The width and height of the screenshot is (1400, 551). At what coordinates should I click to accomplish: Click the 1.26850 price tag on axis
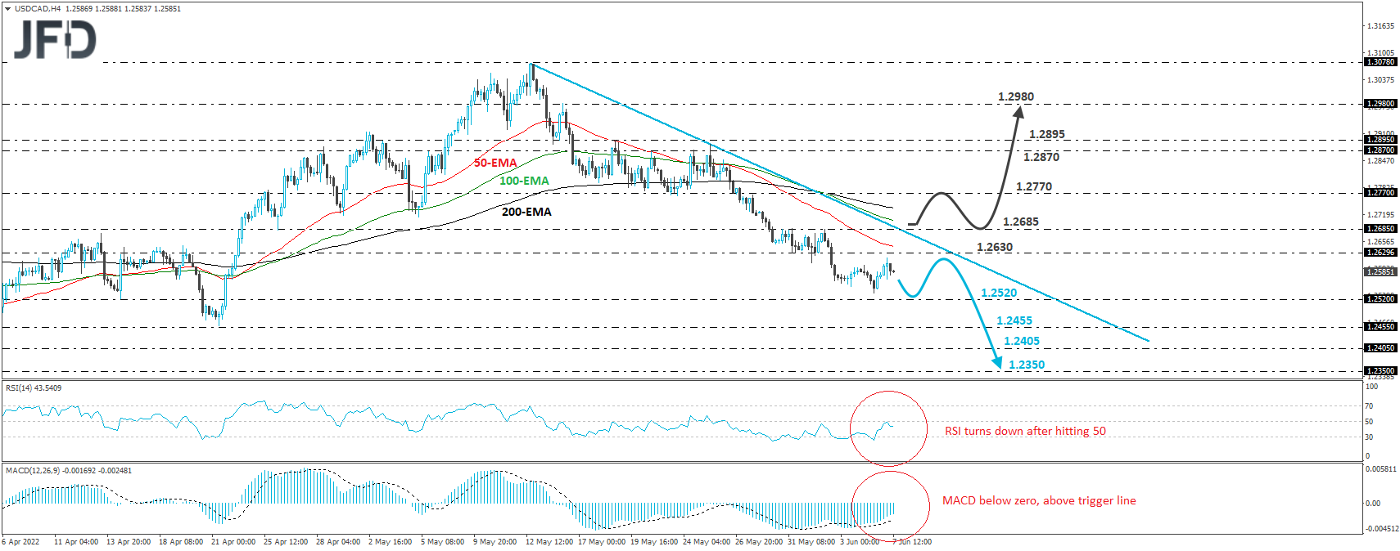1380,229
